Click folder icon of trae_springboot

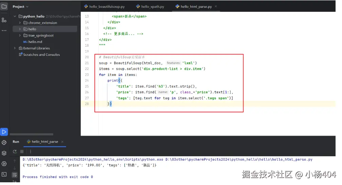(x=25, y=36)
